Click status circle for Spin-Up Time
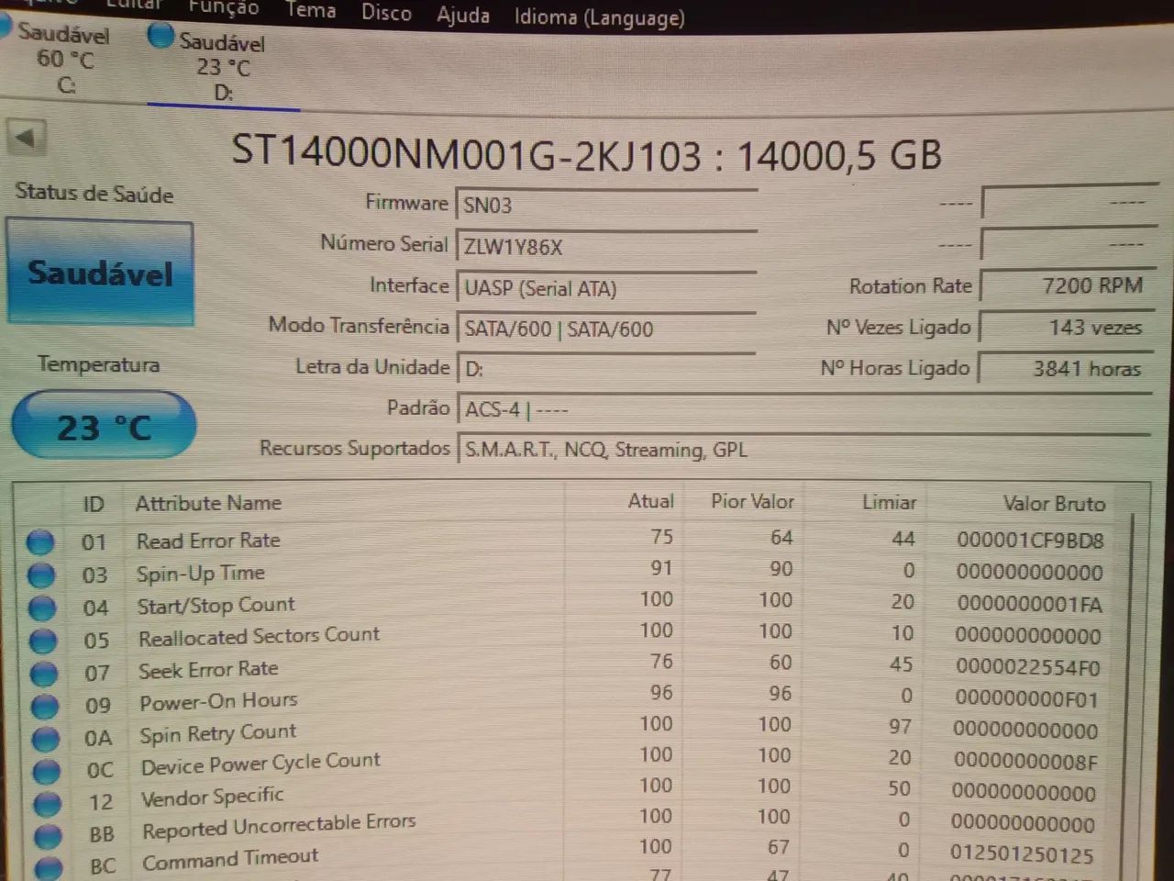1174x881 pixels. [41, 575]
